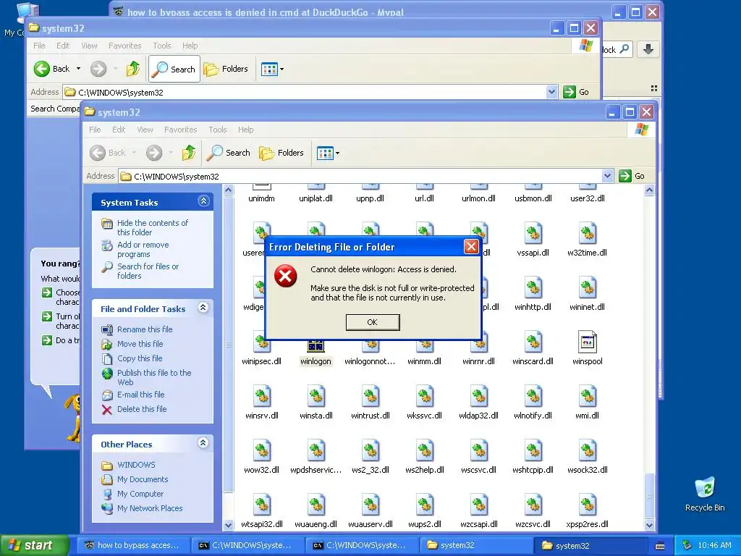The image size is (741, 556).
Task: Click the taskbar clock showing 10:46 AM
Action: tap(714, 545)
